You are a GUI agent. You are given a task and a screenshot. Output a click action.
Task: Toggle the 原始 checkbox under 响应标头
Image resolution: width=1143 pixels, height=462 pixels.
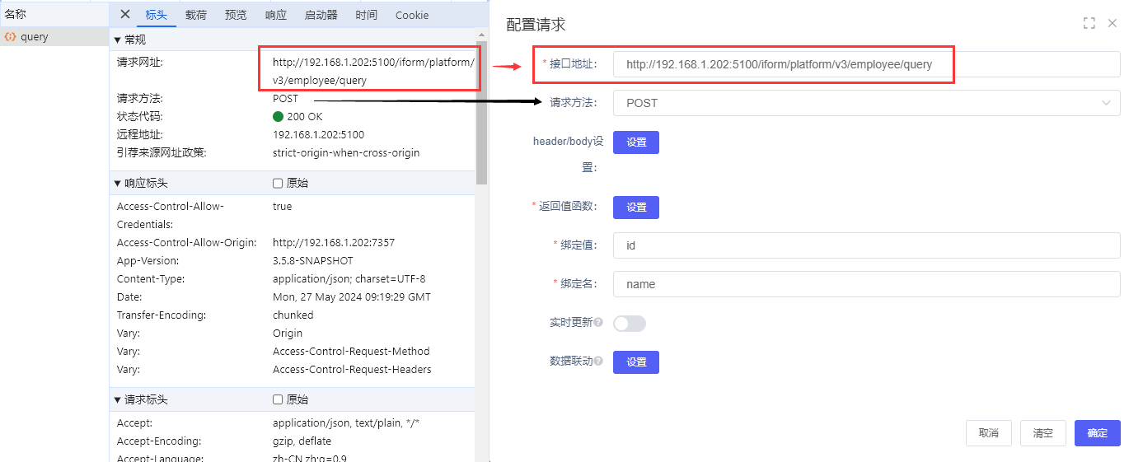[x=278, y=183]
